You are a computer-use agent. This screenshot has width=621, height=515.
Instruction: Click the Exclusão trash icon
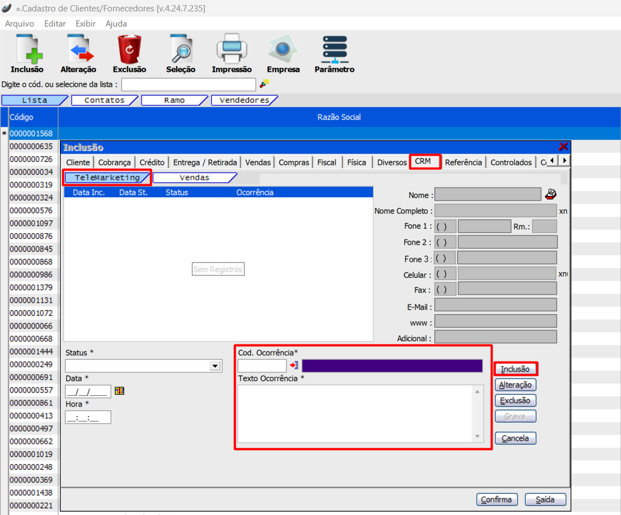coord(130,50)
